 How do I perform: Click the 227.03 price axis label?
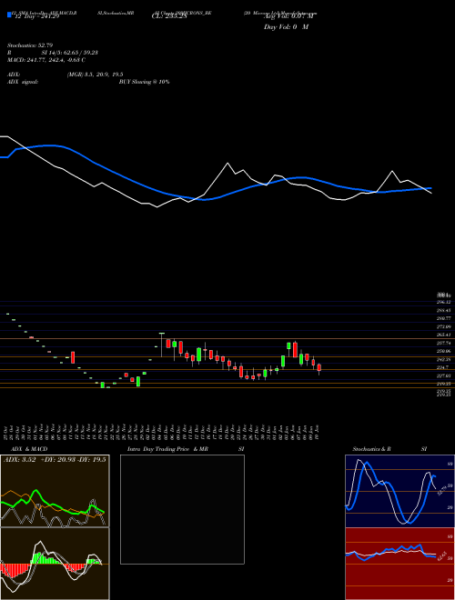click(444, 375)
